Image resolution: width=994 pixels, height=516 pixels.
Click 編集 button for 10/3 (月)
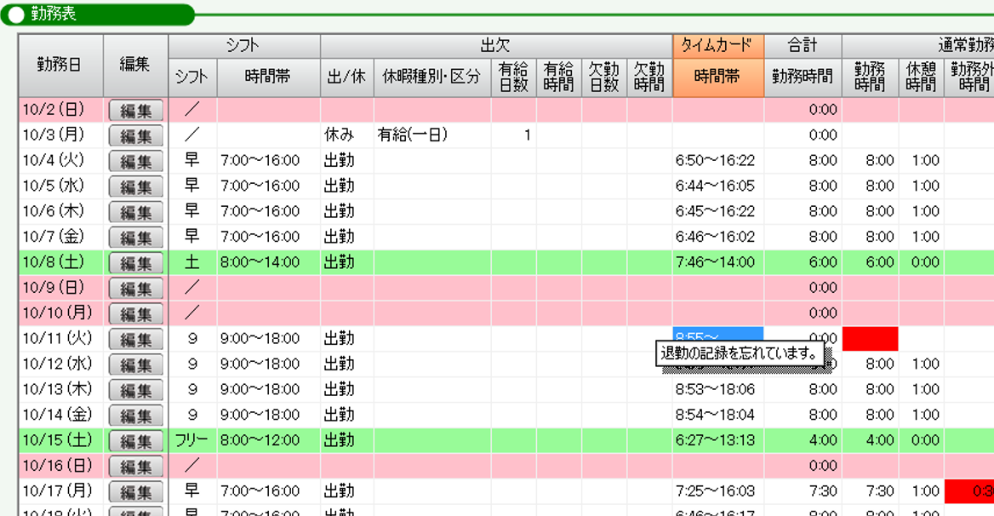(x=135, y=135)
